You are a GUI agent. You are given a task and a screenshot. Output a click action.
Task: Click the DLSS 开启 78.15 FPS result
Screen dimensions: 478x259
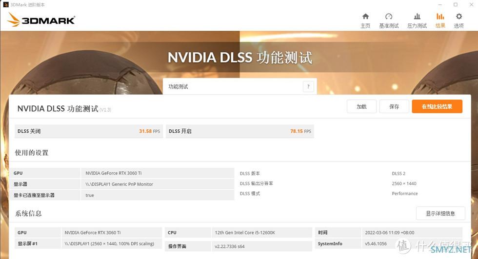pos(239,131)
